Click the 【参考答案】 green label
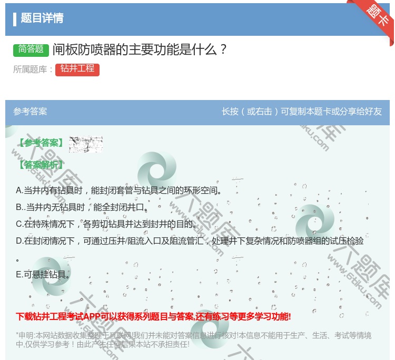The height and width of the screenshot is (360, 395). click(x=41, y=143)
